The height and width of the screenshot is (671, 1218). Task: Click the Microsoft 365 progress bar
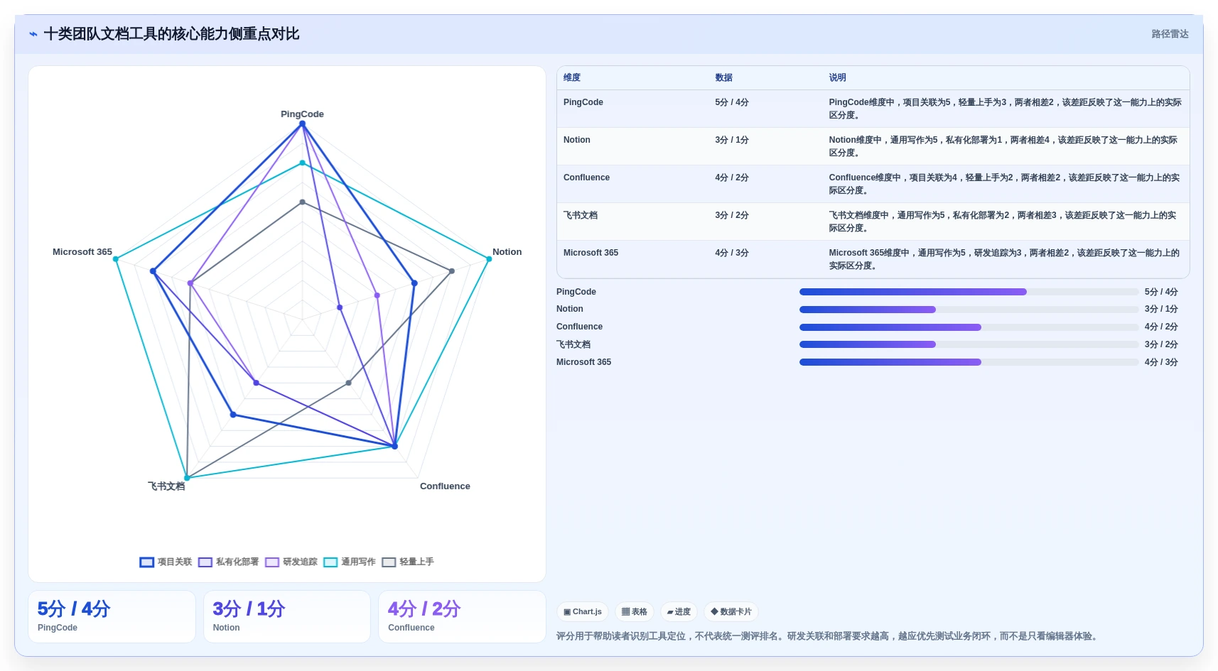coord(969,362)
